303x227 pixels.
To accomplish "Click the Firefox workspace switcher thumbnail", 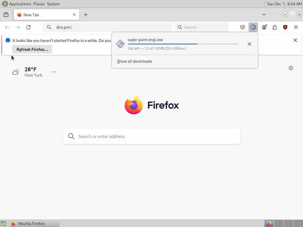I will coord(269,223).
